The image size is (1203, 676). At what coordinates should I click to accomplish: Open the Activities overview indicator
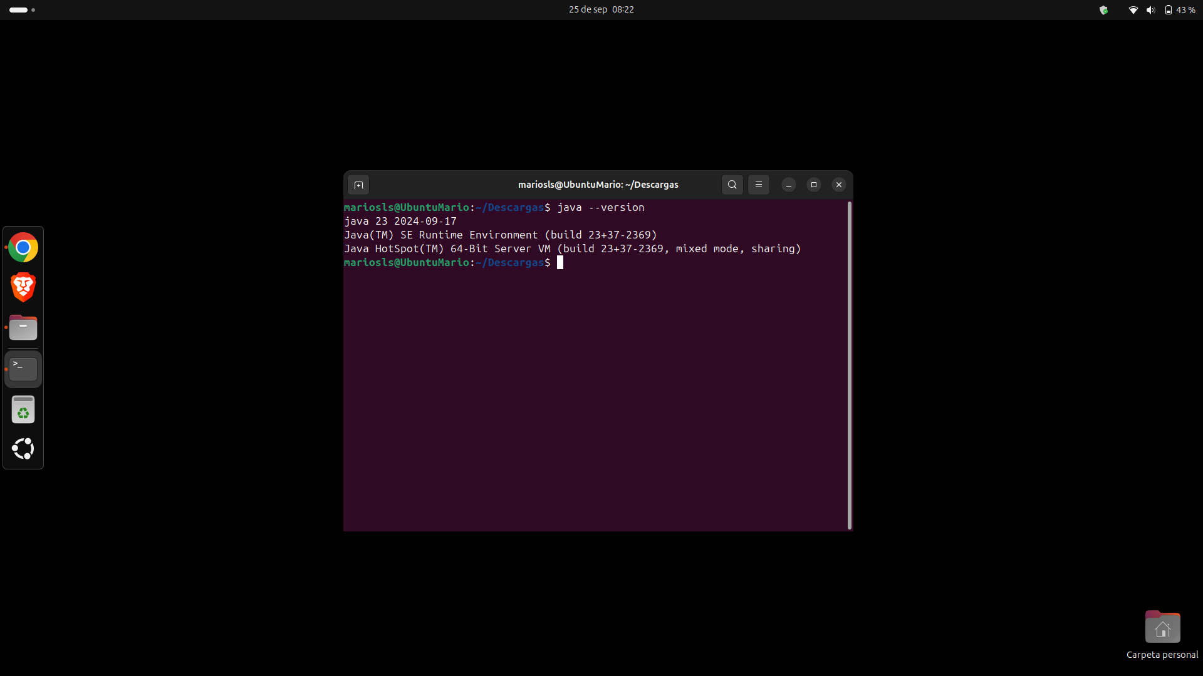22,10
